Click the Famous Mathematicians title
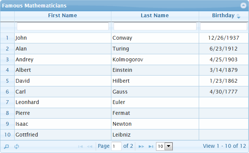This screenshot has height=153, width=249. [34, 6]
